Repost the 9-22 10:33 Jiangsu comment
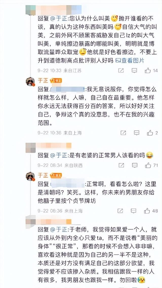Screen dimensions: 162x288 121,70
